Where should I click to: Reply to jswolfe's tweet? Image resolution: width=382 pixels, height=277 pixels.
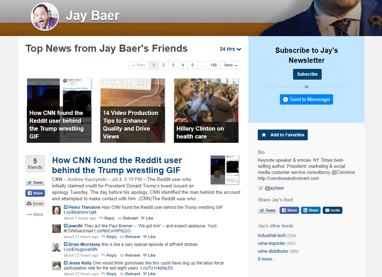[109, 237]
